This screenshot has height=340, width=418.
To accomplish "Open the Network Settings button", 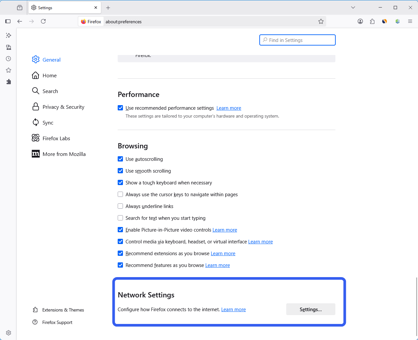I will [311, 309].
